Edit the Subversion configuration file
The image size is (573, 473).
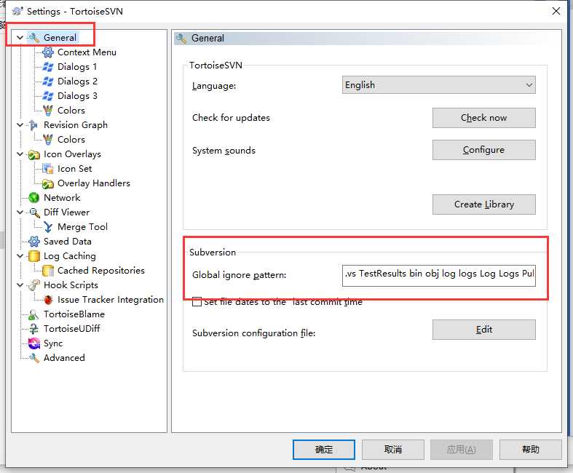coord(484,330)
